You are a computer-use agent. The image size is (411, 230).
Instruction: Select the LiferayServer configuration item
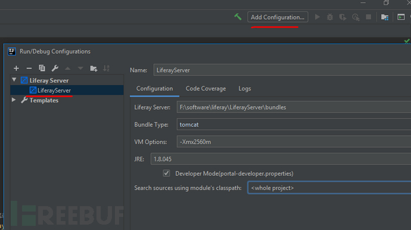[x=67, y=90]
